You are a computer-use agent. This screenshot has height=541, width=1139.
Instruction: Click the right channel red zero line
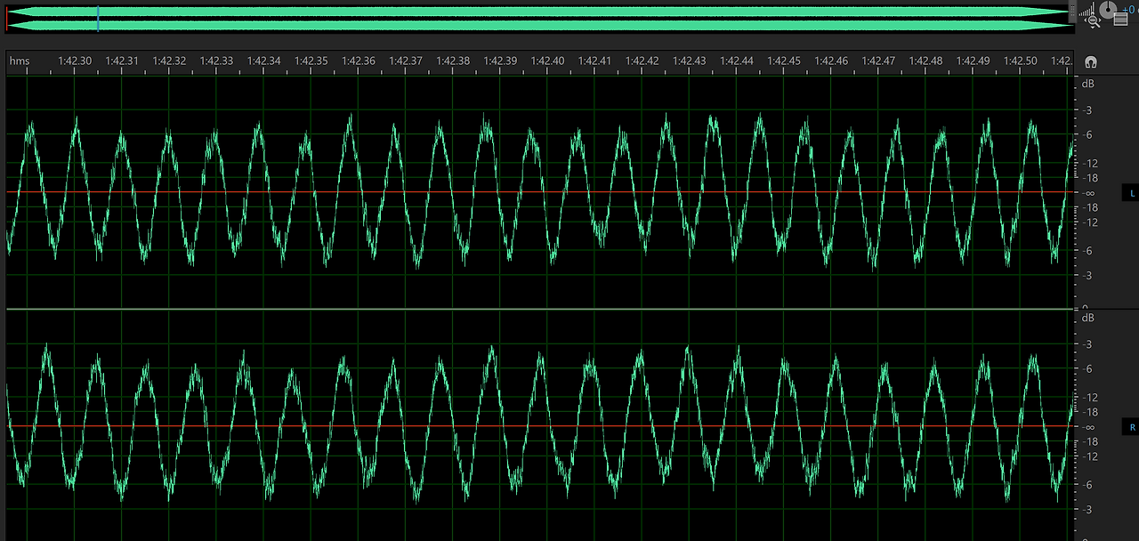538,426
